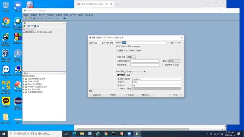
Task: Click the 도움말 button in dialog
Action: tap(96, 95)
